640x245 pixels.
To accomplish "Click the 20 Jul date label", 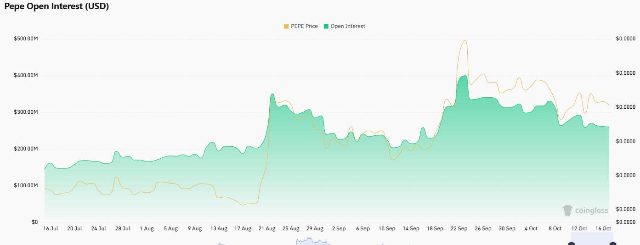I will click(74, 228).
